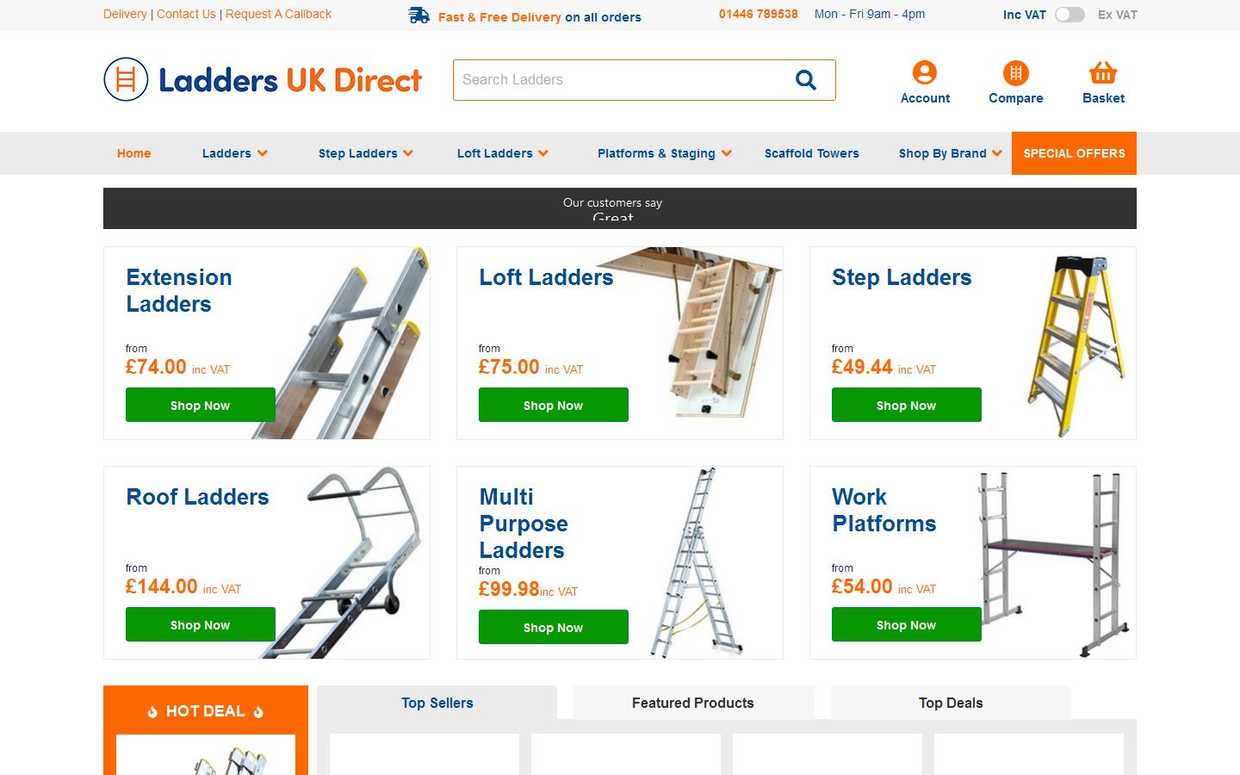Click the Work Platforms product image
This screenshot has height=775, width=1240.
pos(1051,562)
